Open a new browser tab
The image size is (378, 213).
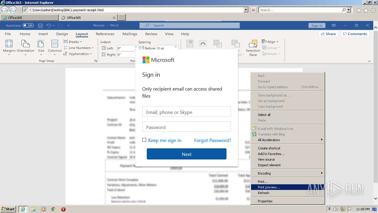[122, 18]
